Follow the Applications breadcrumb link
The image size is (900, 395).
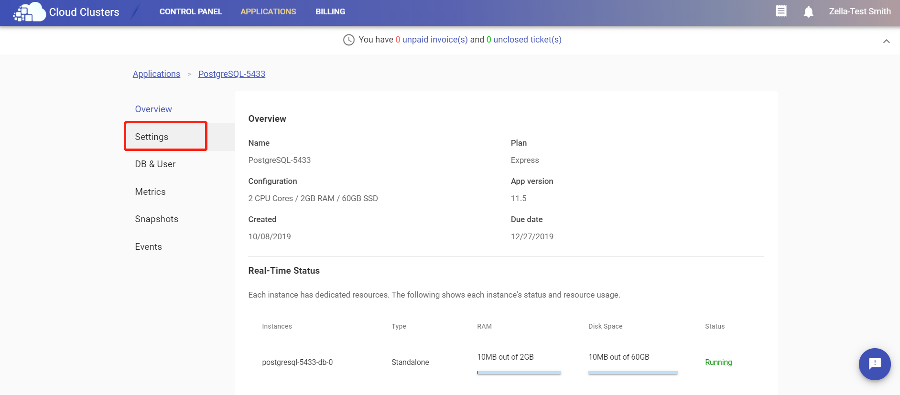pos(156,74)
